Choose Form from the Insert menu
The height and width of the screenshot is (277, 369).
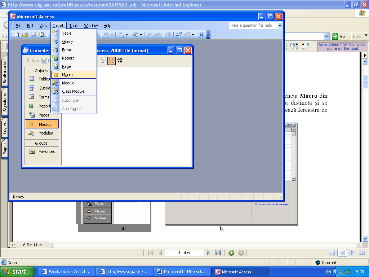(x=74, y=50)
